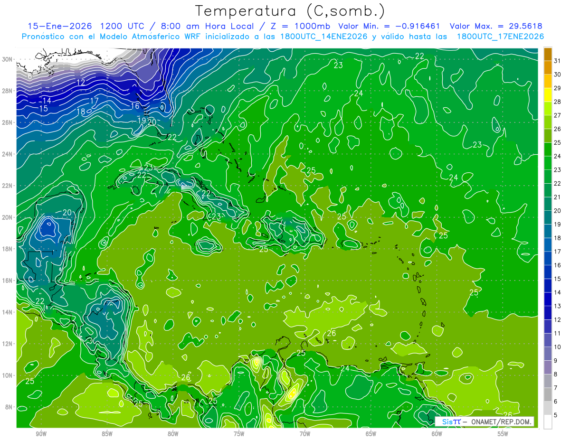Click the 80W longitude label
This screenshot has width=570, height=440.
click(x=173, y=434)
